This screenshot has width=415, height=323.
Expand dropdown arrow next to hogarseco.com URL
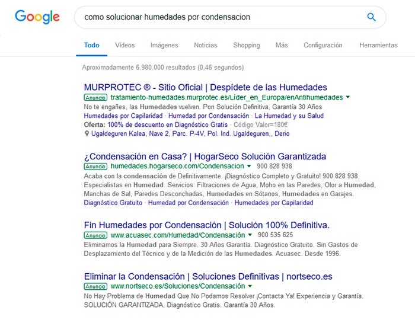(x=249, y=166)
